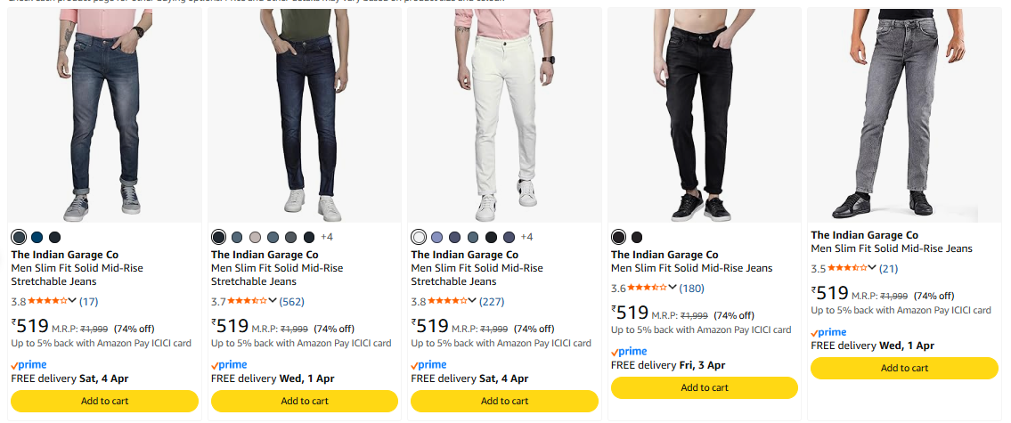Select the second black swatch on the fourth product
Viewport: 1011px width, 423px height.
(x=636, y=237)
